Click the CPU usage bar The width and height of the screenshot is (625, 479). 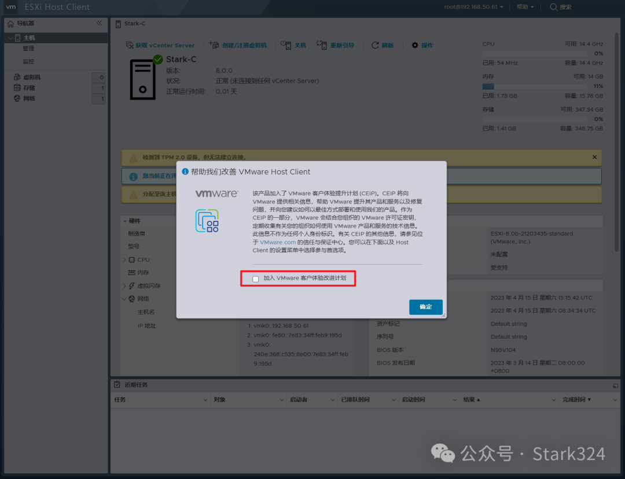pyautogui.click(x=535, y=54)
